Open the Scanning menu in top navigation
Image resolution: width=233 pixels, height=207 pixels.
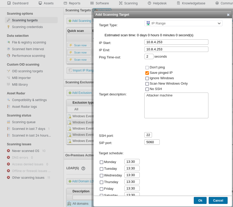tap(128, 3)
